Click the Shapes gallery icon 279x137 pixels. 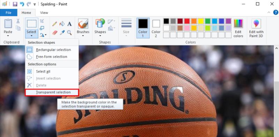(100, 23)
